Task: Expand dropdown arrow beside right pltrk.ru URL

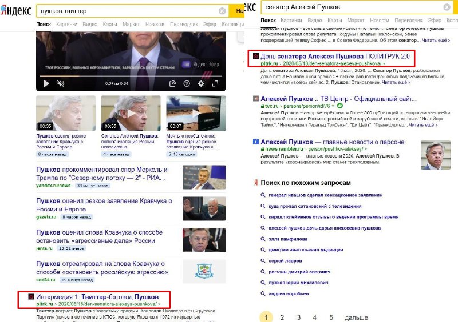Action: click(384, 63)
